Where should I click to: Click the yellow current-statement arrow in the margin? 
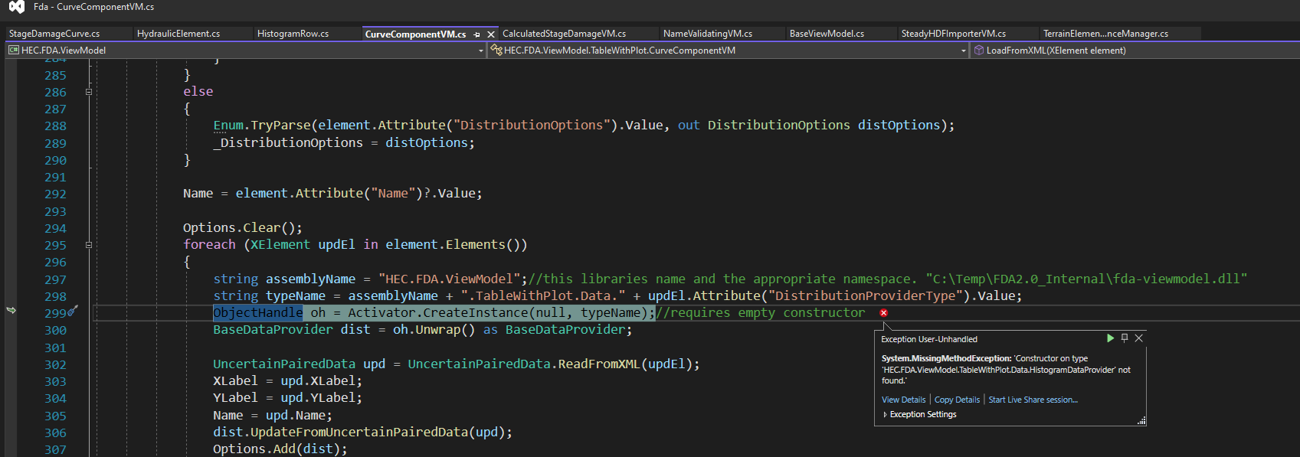coord(11,310)
